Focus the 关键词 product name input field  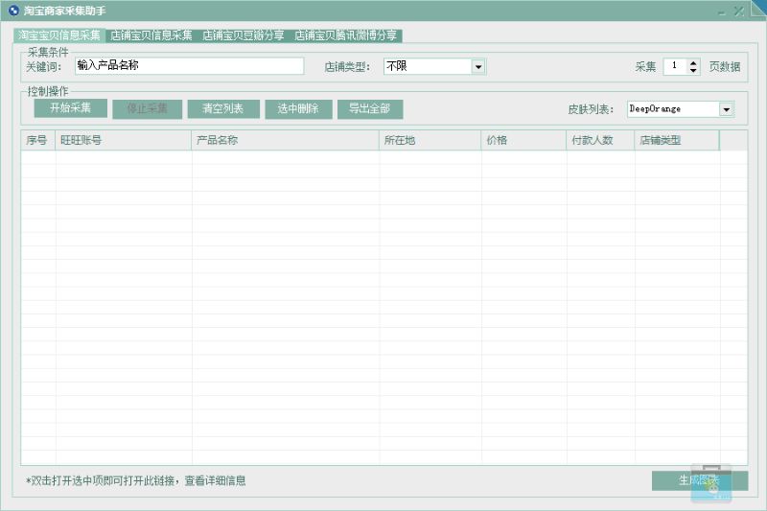click(x=189, y=65)
